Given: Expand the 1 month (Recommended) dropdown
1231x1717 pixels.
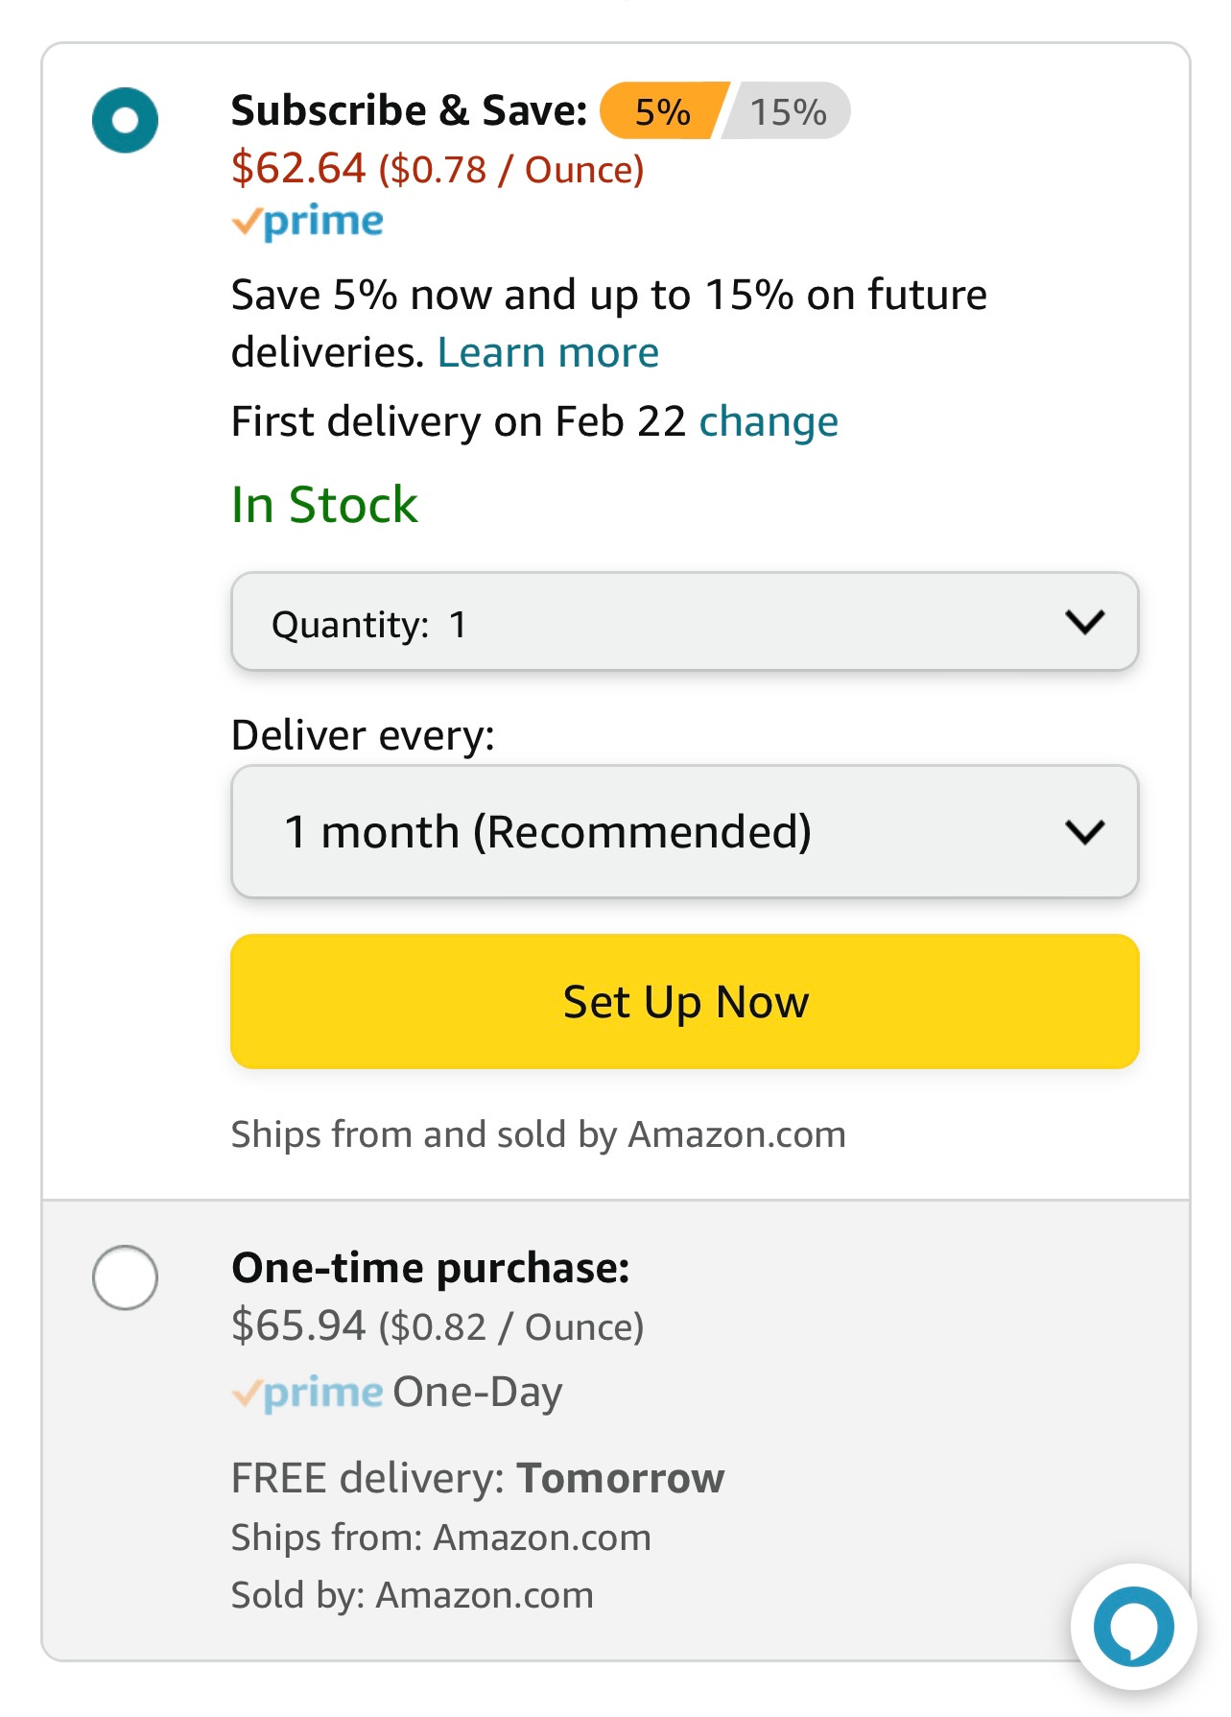Looking at the screenshot, I should [685, 831].
